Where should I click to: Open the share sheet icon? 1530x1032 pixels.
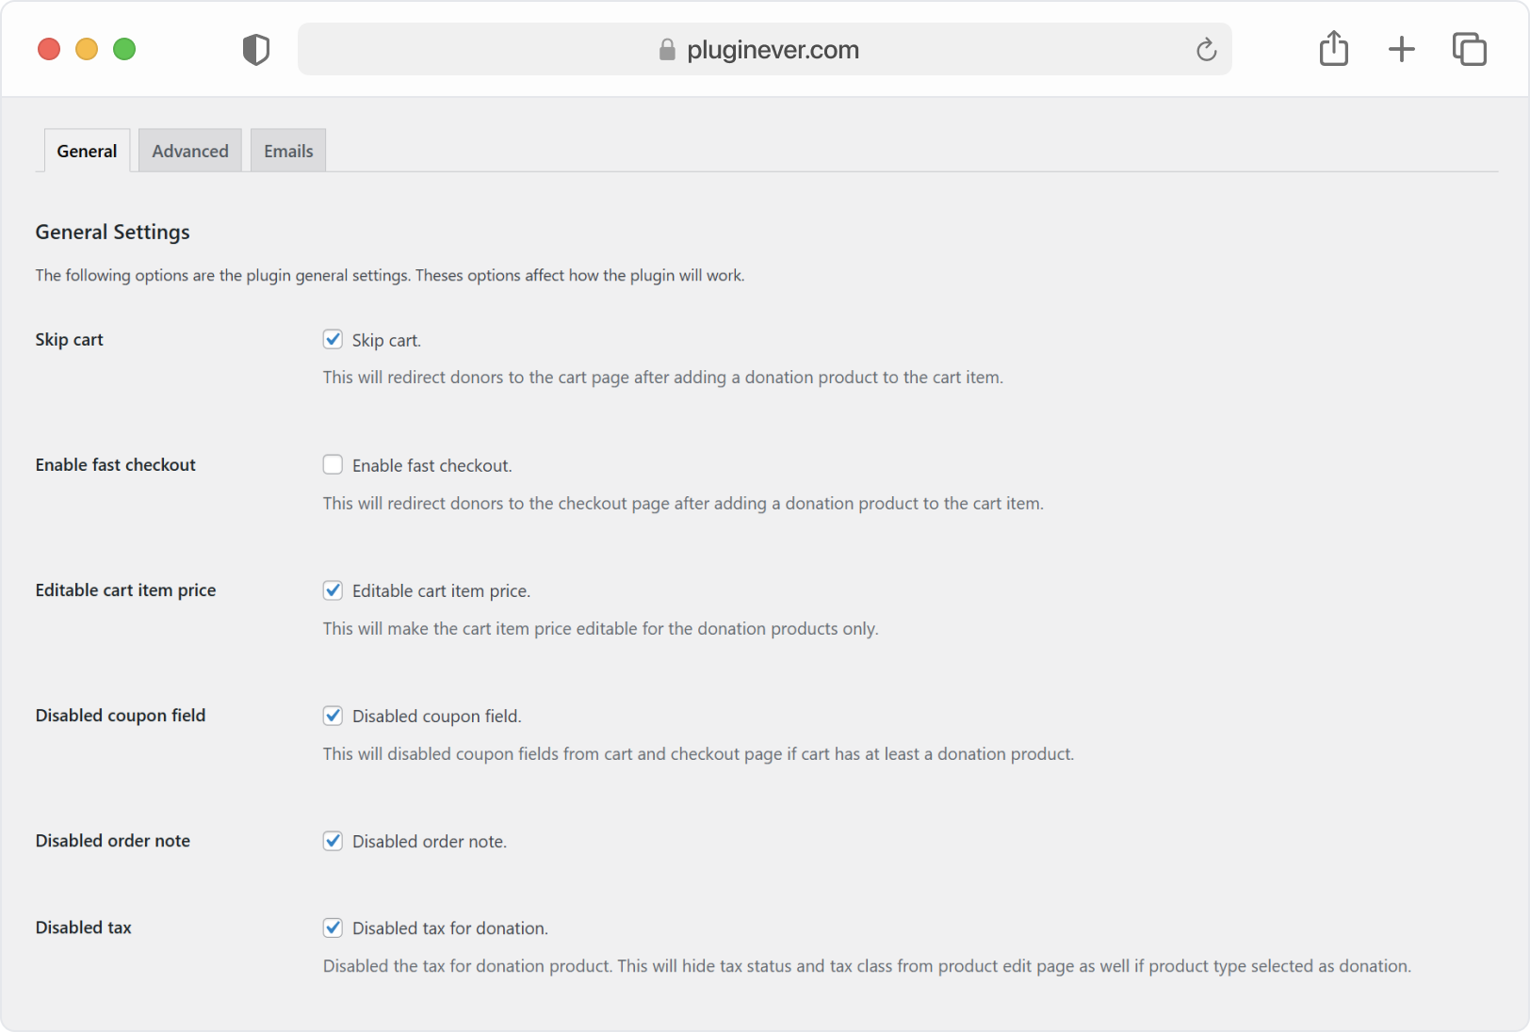1334,48
